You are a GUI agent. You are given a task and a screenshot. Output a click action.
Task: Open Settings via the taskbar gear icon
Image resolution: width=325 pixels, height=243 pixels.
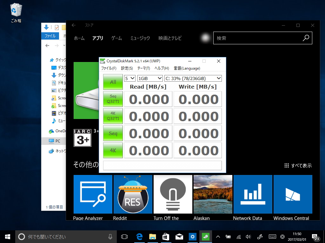(193, 236)
